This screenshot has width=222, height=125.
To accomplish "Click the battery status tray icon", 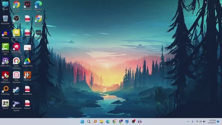I will coord(204,122).
